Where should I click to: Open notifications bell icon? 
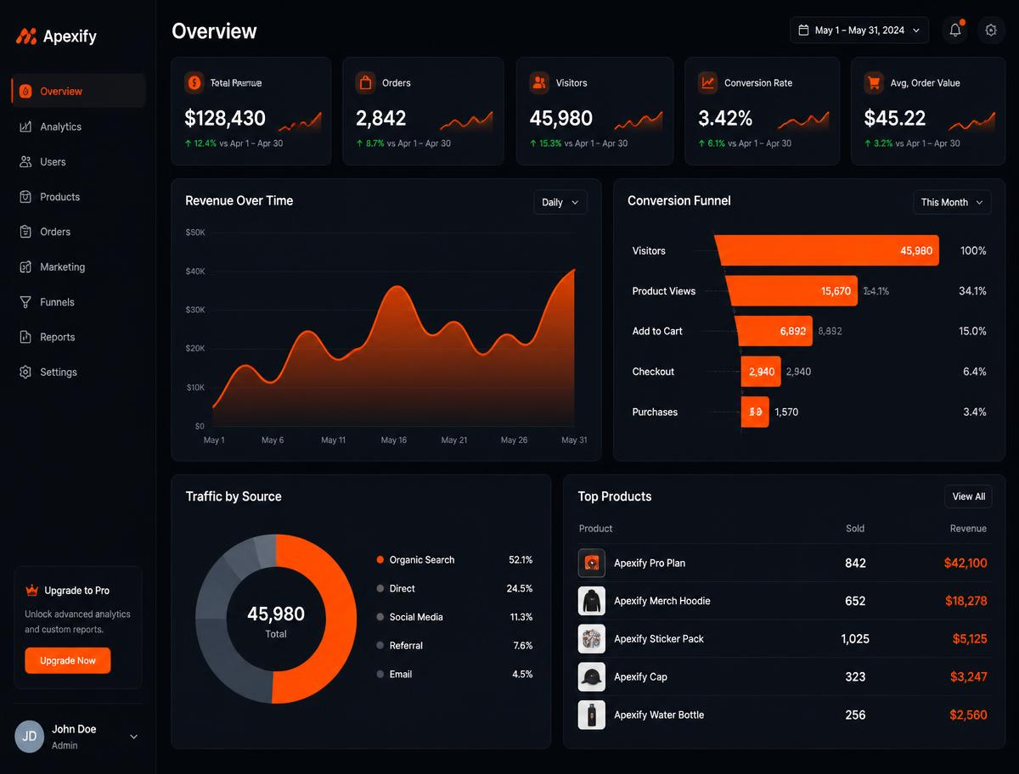coord(955,31)
